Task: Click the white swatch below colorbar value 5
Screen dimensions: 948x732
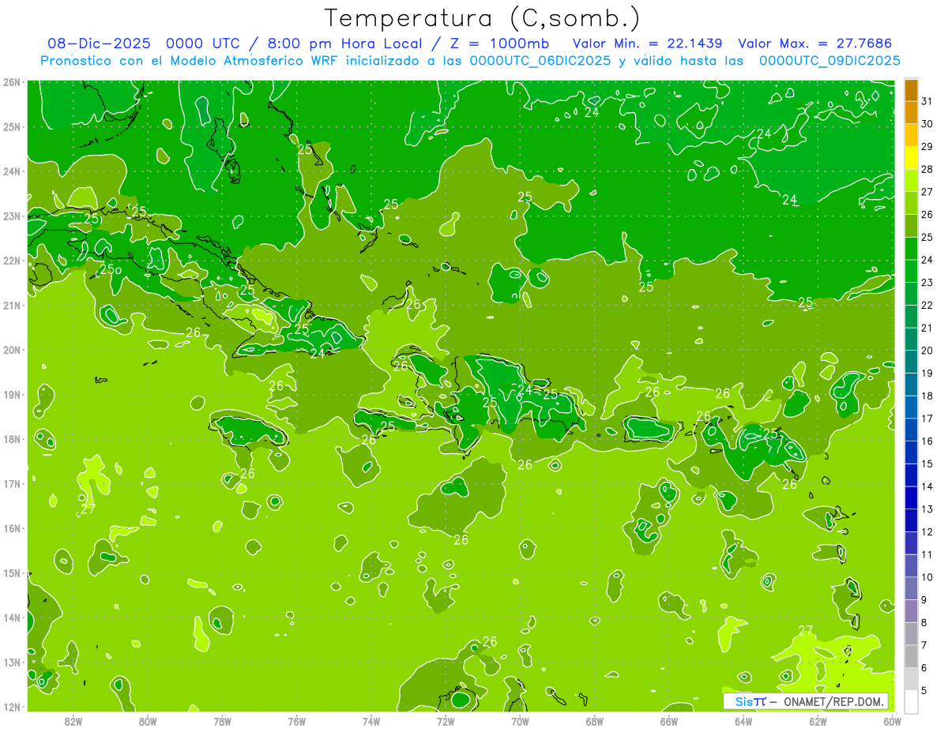Action: click(x=911, y=701)
